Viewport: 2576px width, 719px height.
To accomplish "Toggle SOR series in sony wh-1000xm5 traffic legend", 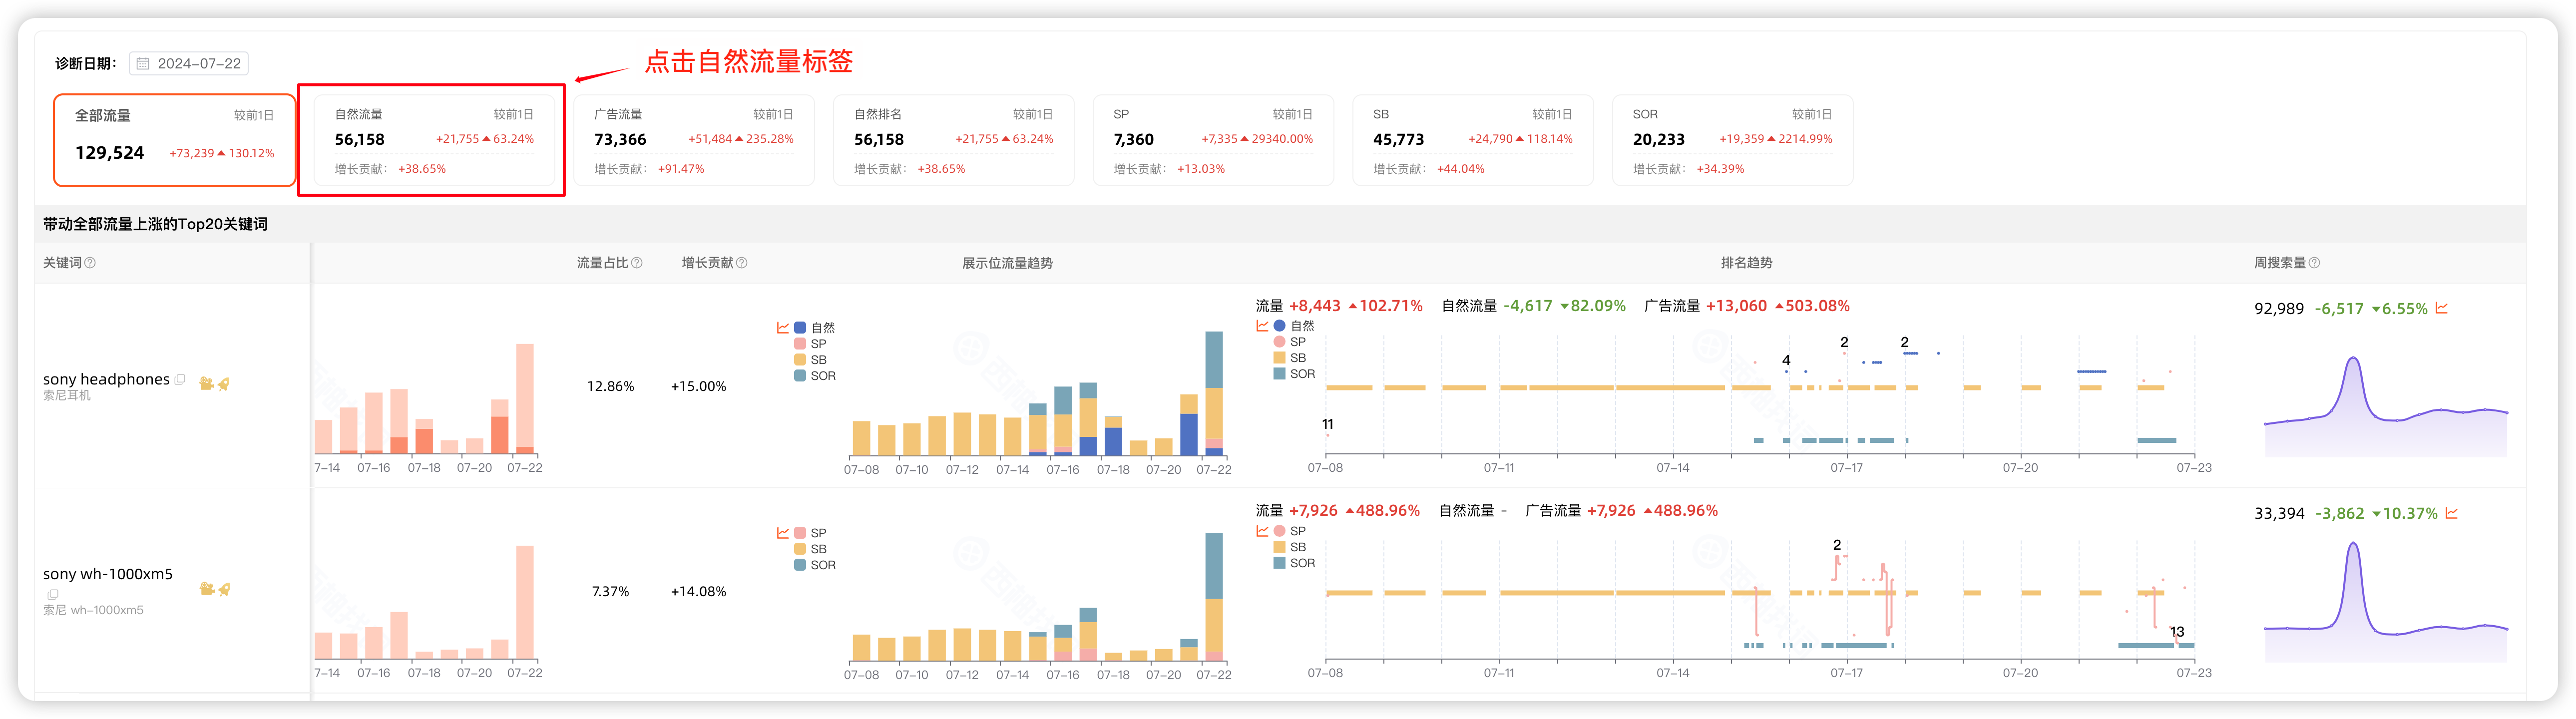I will tap(814, 565).
